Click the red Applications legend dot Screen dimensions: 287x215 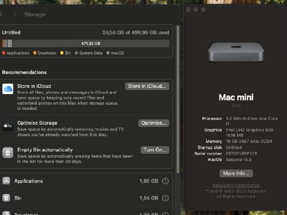pyautogui.click(x=4, y=53)
